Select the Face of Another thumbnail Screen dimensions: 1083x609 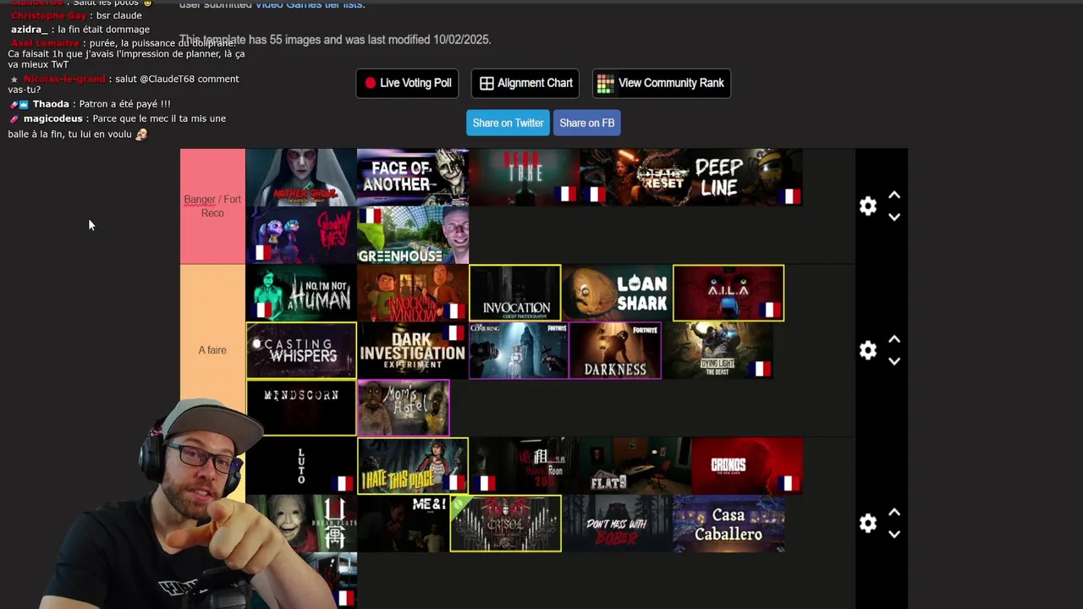click(x=413, y=178)
